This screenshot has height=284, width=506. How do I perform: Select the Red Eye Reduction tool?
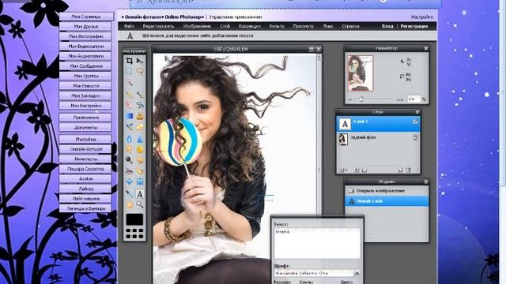tap(130, 172)
